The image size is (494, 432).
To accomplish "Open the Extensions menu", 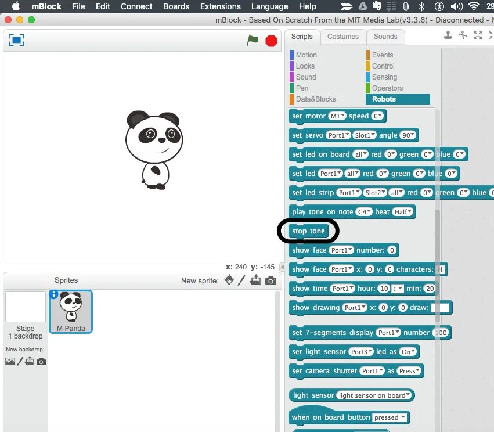I will pyautogui.click(x=220, y=6).
